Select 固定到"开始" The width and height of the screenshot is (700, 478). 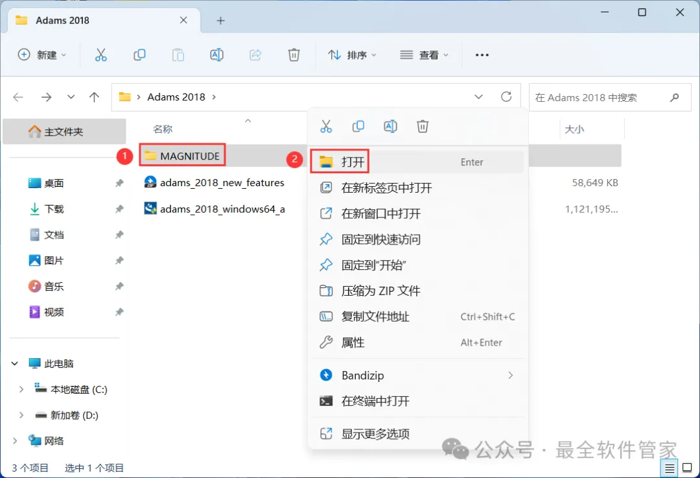(x=417, y=265)
